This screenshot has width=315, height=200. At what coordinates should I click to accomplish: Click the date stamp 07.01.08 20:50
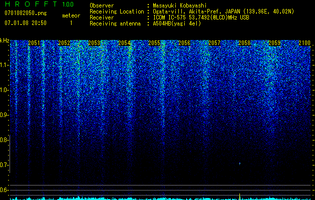click(26, 23)
